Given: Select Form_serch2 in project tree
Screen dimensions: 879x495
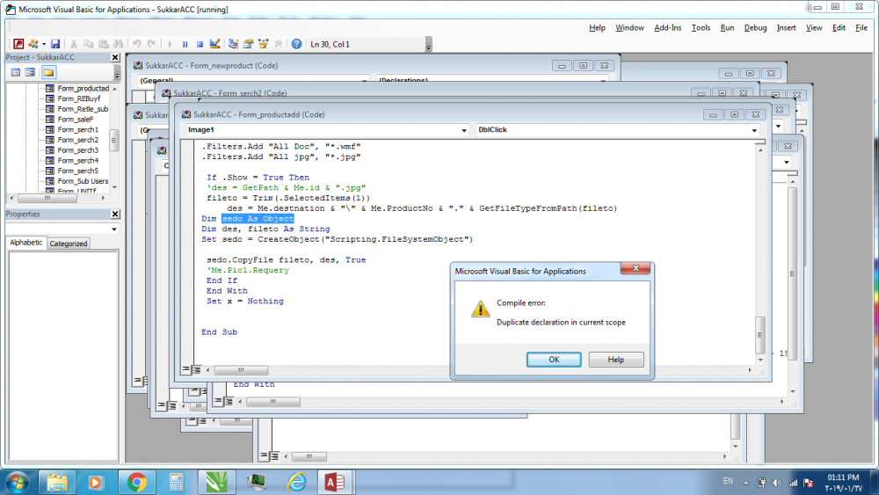Looking at the screenshot, I should [77, 140].
